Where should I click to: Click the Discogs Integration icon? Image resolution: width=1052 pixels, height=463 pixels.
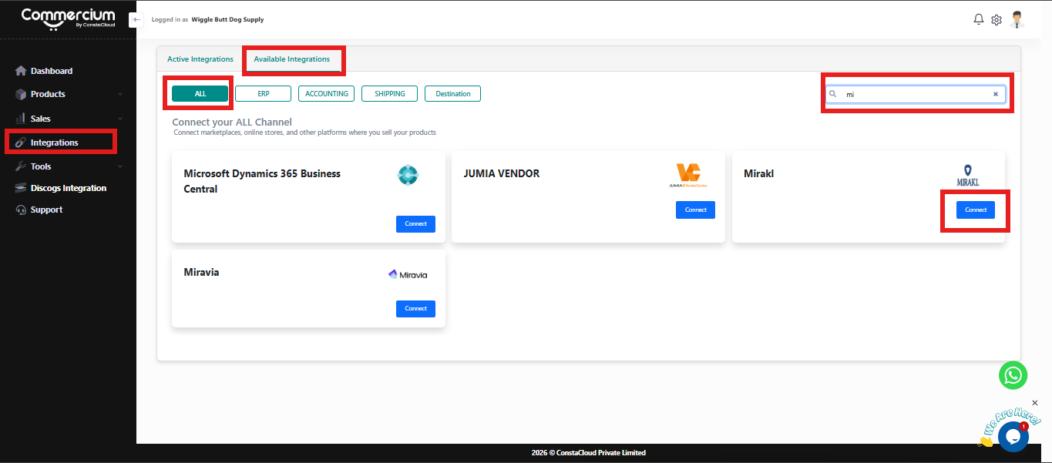pyautogui.click(x=21, y=188)
